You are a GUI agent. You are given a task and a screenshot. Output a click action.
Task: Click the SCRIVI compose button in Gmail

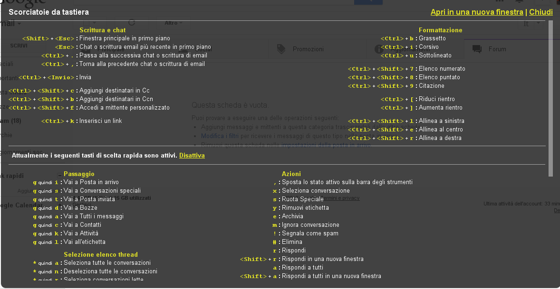click(x=19, y=46)
